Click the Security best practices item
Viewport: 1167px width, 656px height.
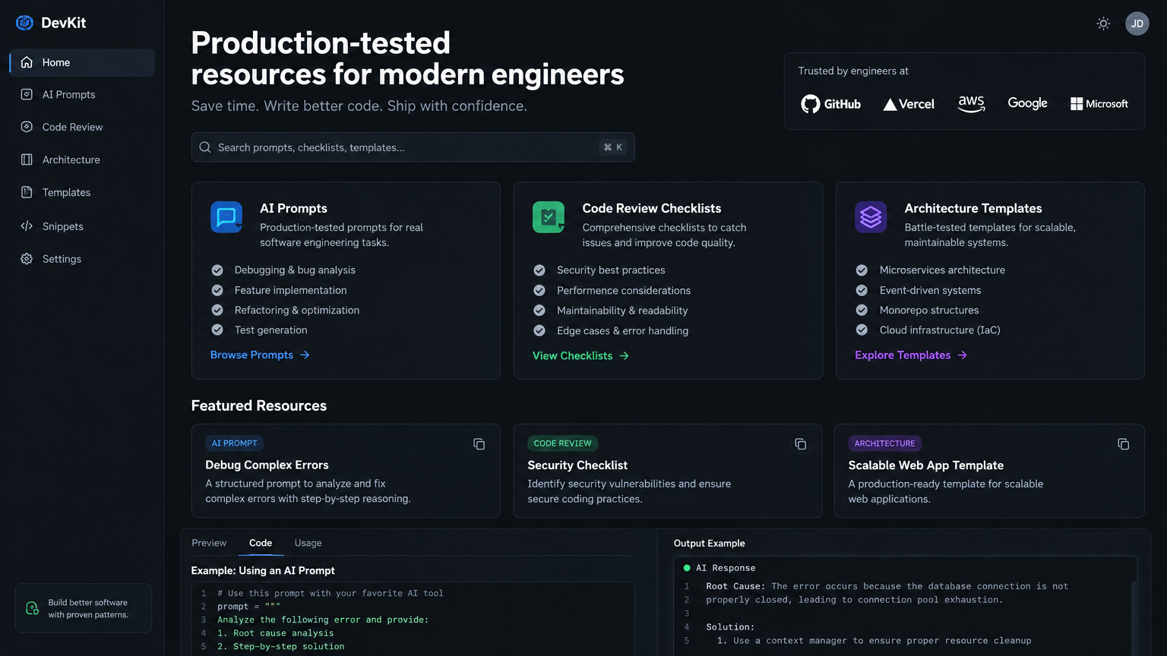(611, 270)
